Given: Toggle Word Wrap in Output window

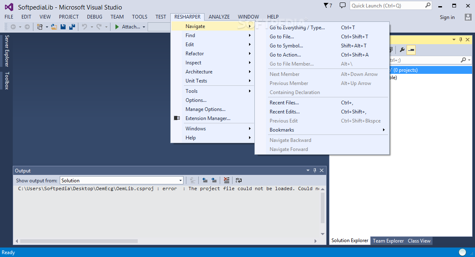Looking at the screenshot, I should 239,180.
